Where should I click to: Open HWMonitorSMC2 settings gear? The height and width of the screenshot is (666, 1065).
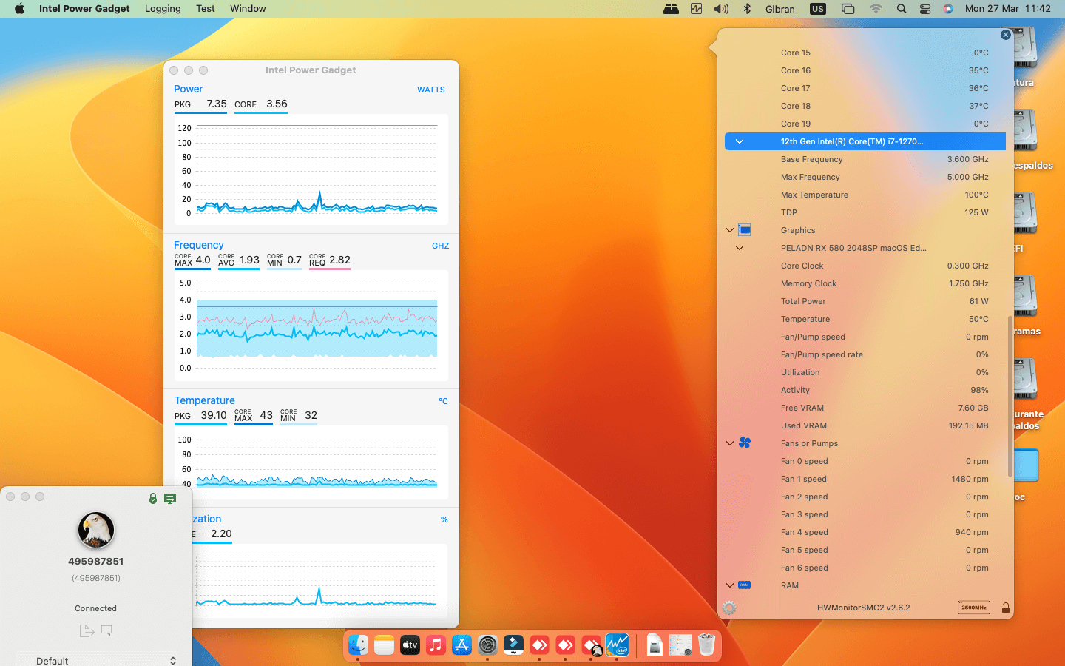click(729, 608)
